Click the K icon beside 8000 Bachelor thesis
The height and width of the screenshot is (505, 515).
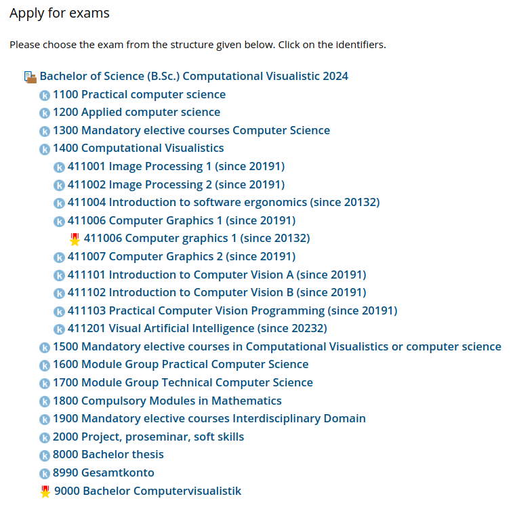tap(45, 455)
